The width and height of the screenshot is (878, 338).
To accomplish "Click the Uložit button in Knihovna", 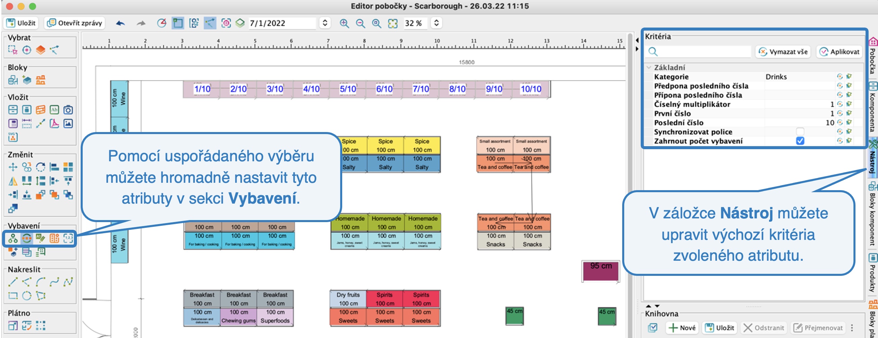I will point(720,328).
